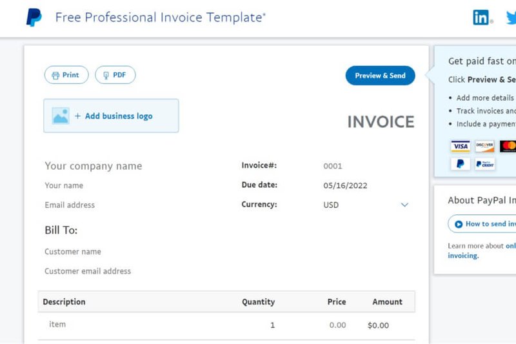The height and width of the screenshot is (344, 516).
Task: Open the USD currency selector
Action: click(331, 205)
